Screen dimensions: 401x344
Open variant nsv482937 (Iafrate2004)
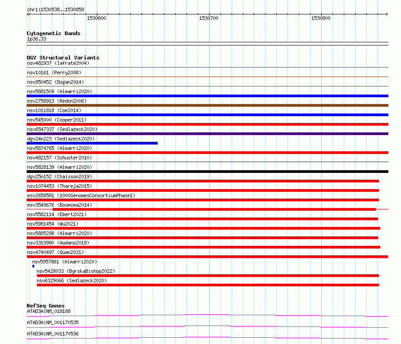click(58, 63)
